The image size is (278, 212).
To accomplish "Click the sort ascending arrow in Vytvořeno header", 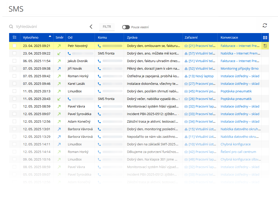I will pyautogui.click(x=50, y=36).
